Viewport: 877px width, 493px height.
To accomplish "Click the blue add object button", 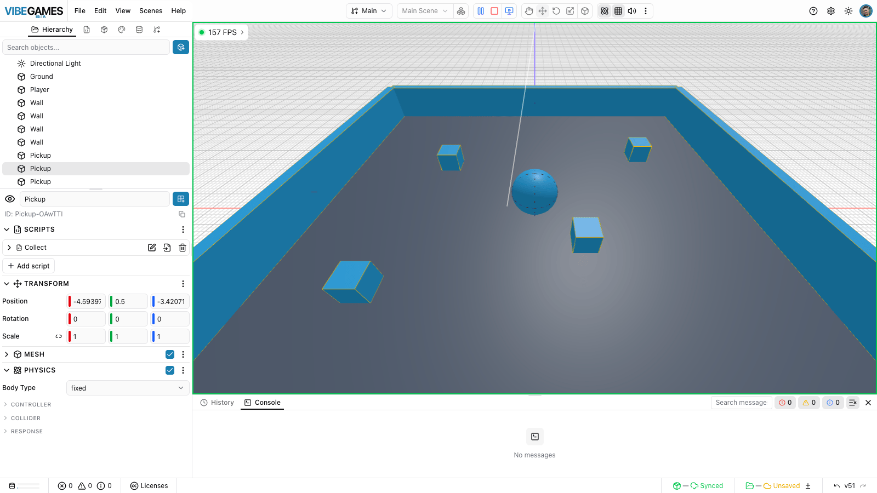I will pos(181,48).
